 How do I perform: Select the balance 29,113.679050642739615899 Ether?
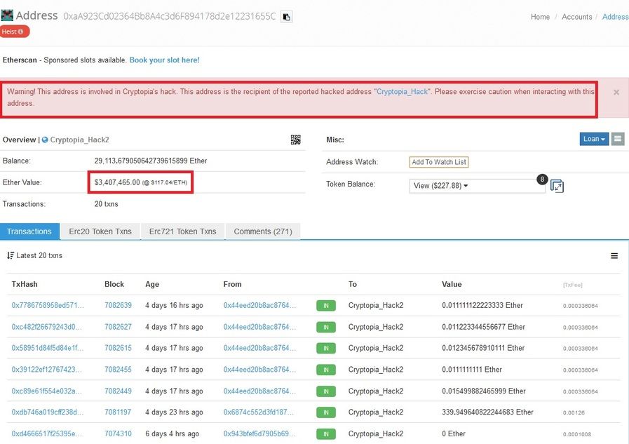[x=151, y=161]
